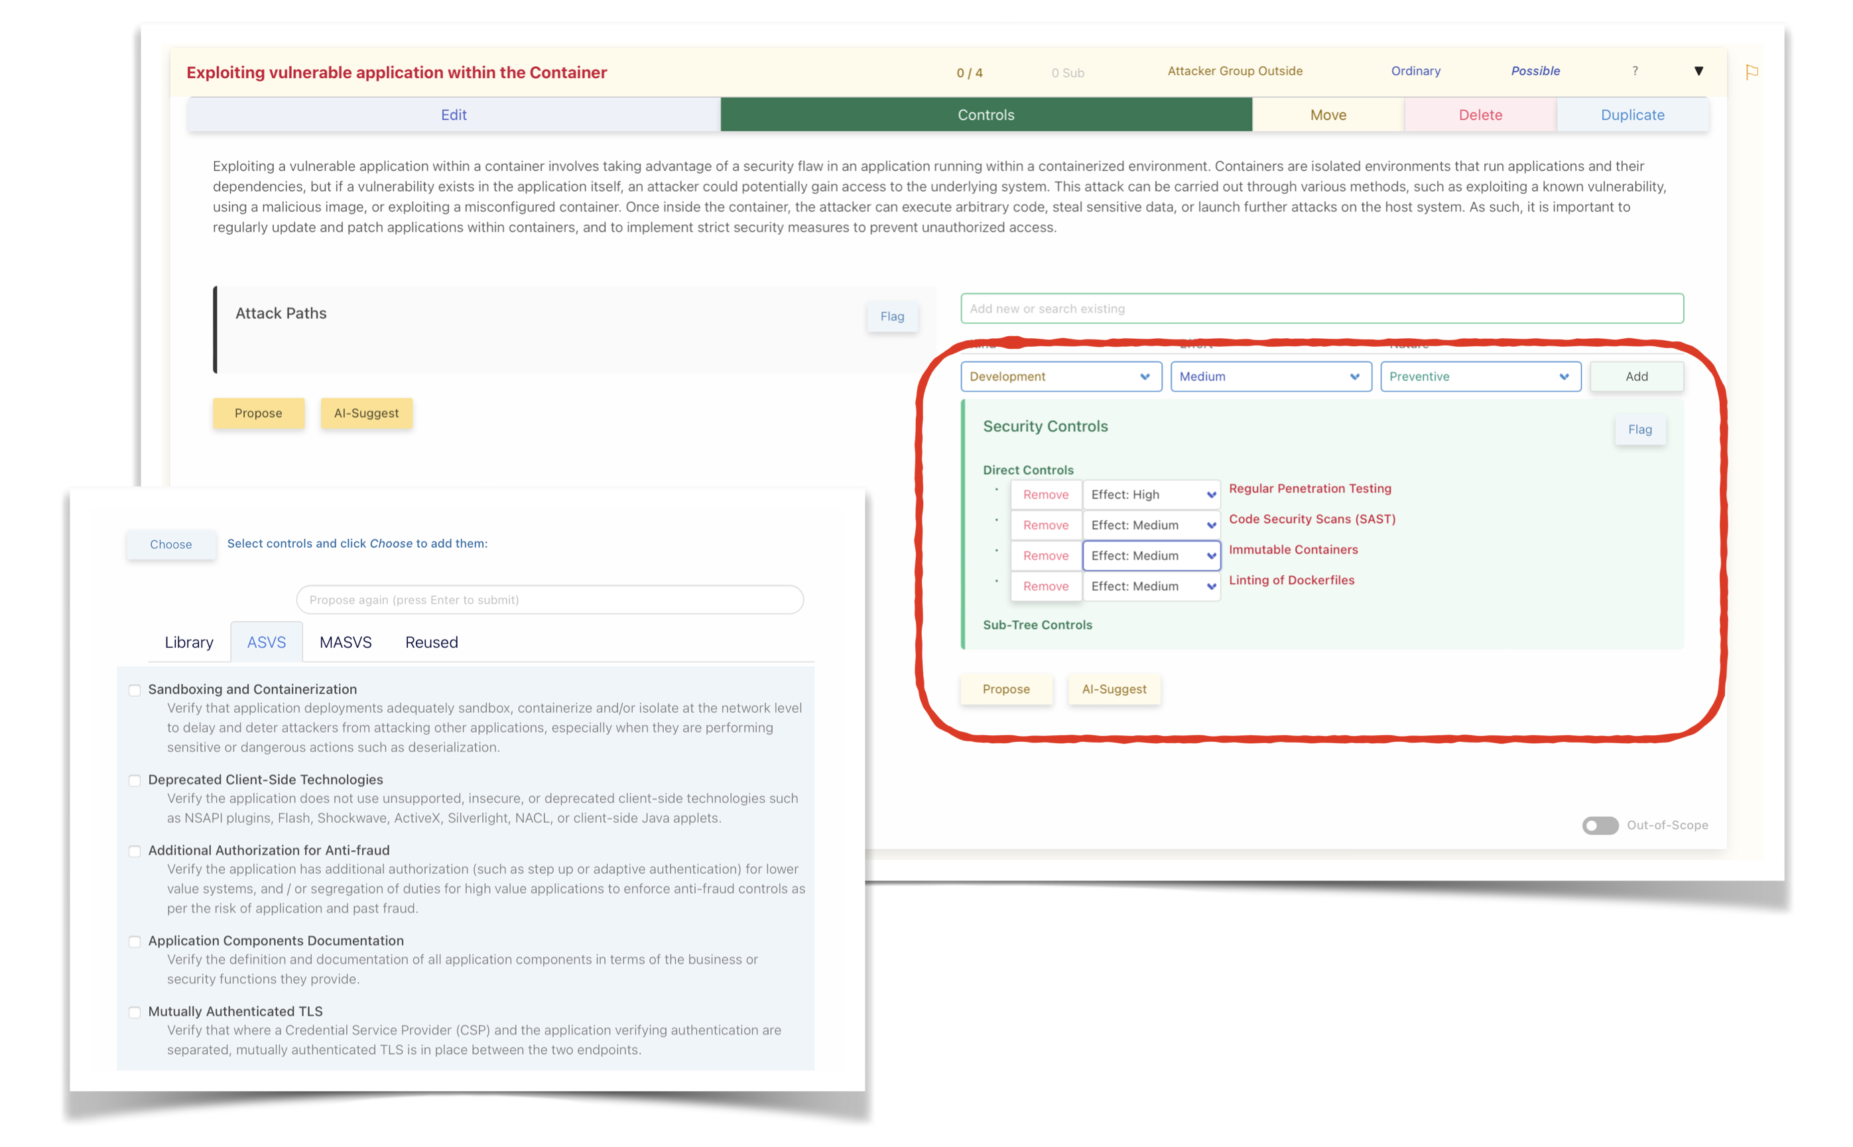Click the Add new or search existing field
This screenshot has width=1853, height=1147.
(1321, 309)
